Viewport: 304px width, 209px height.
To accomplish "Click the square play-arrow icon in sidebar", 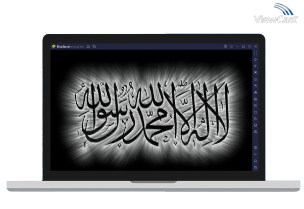I will tap(256, 73).
